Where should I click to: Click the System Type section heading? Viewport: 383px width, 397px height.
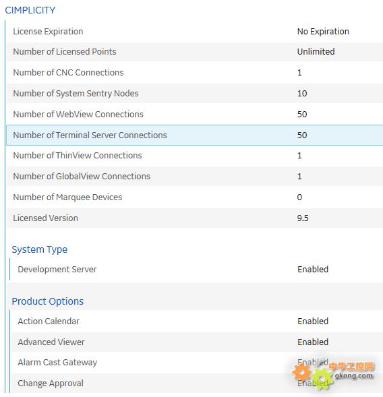[x=40, y=249]
